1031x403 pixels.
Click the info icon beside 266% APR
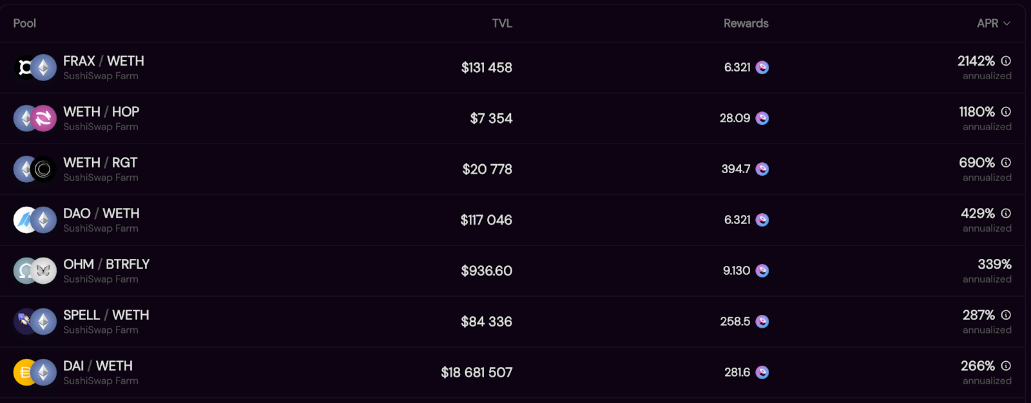pos(1006,366)
